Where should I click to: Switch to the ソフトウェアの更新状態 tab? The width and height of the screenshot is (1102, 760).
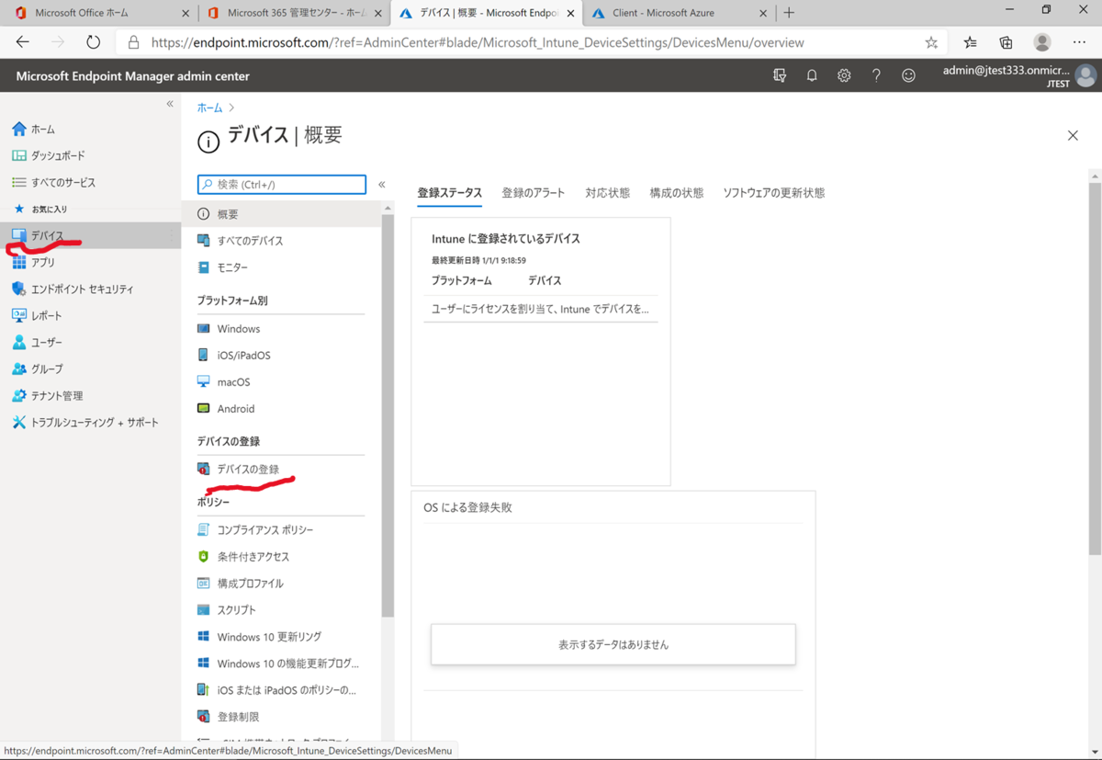774,193
